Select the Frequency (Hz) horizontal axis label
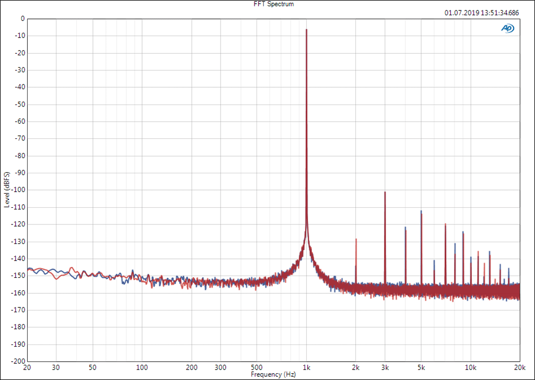This screenshot has width=535, height=380. (x=273, y=375)
